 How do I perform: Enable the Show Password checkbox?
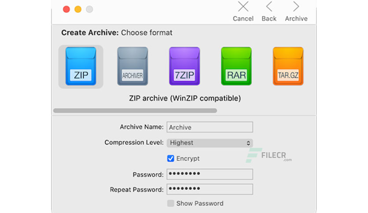(x=171, y=203)
